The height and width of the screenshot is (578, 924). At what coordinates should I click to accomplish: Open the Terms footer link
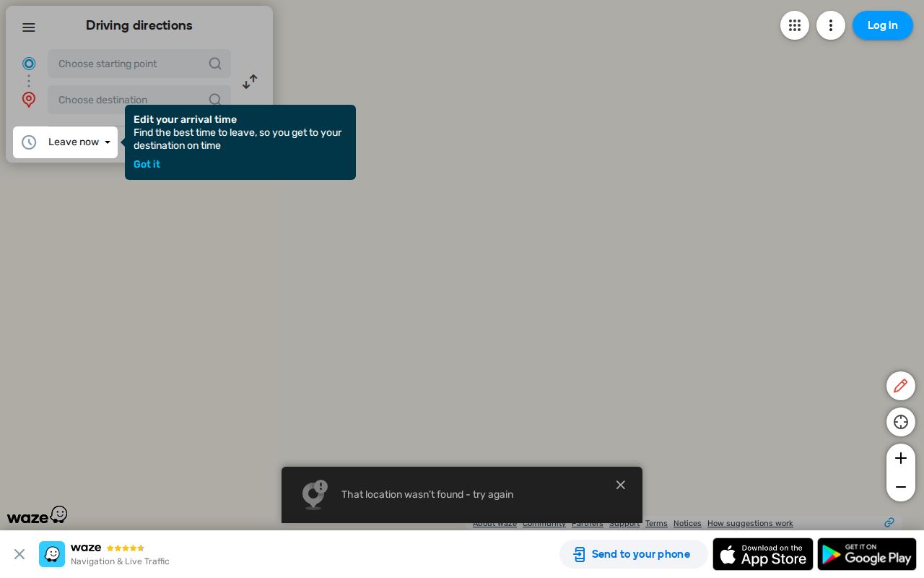click(x=656, y=523)
